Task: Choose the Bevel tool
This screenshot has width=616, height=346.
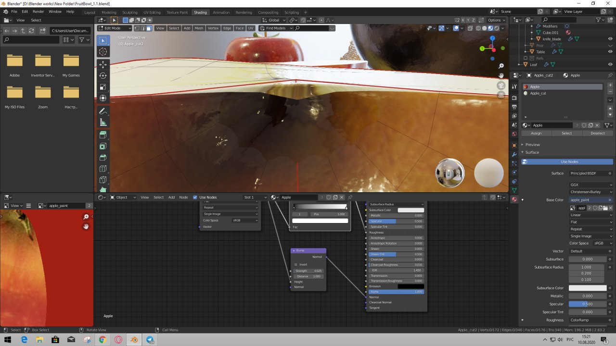Action: point(103,158)
